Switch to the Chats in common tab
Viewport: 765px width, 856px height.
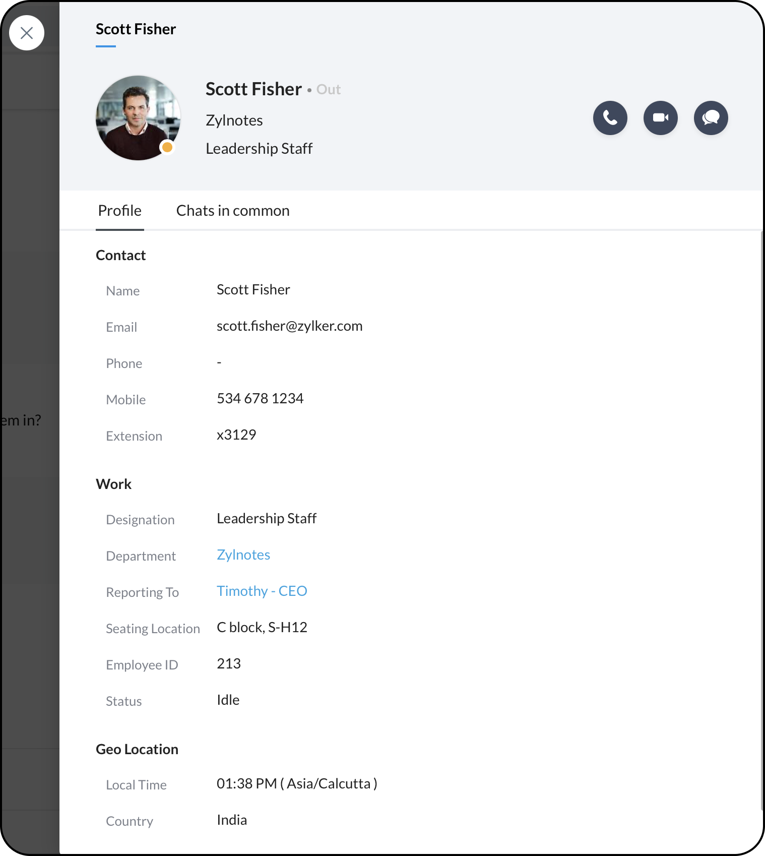click(233, 211)
